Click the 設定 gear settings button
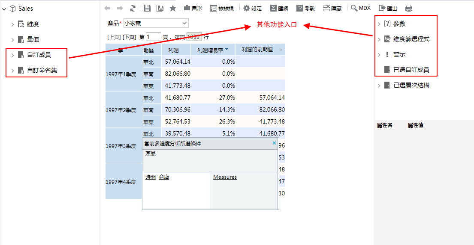The height and width of the screenshot is (245, 474). tap(252, 8)
